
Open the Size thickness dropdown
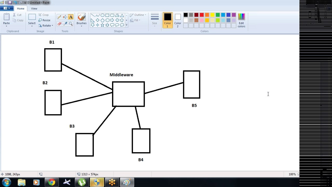155,20
